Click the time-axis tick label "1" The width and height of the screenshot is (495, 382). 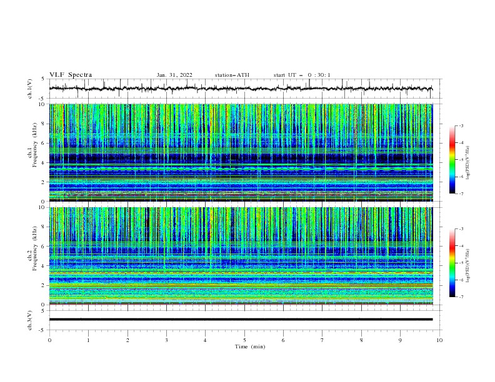pos(88,340)
